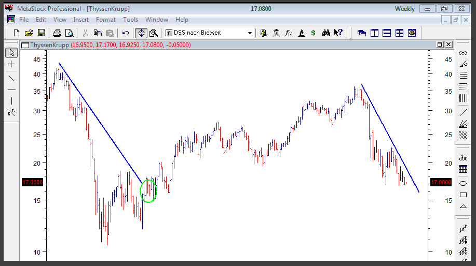Maximize the ThyssenKrupp chart inner window
The image size is (476, 266).
pos(440,45)
